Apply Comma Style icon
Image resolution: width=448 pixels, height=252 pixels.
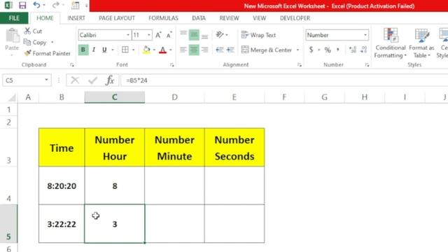pyautogui.click(x=337, y=50)
